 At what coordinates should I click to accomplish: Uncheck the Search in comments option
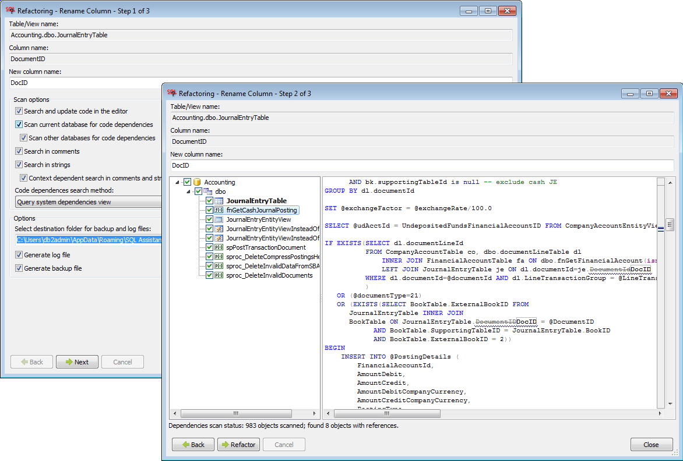19,151
